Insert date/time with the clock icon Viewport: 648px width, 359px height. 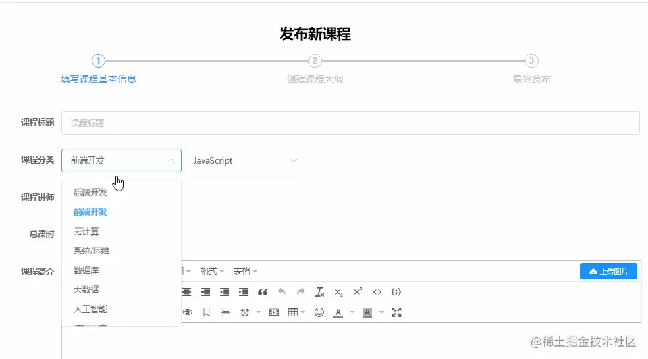pyautogui.click(x=245, y=312)
